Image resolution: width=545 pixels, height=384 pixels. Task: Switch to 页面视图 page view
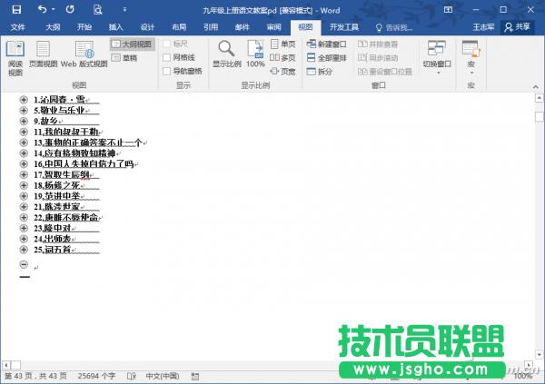click(x=43, y=57)
